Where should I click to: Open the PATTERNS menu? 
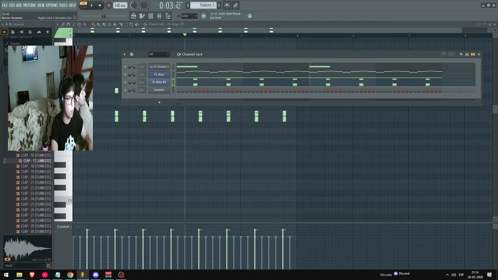click(30, 5)
